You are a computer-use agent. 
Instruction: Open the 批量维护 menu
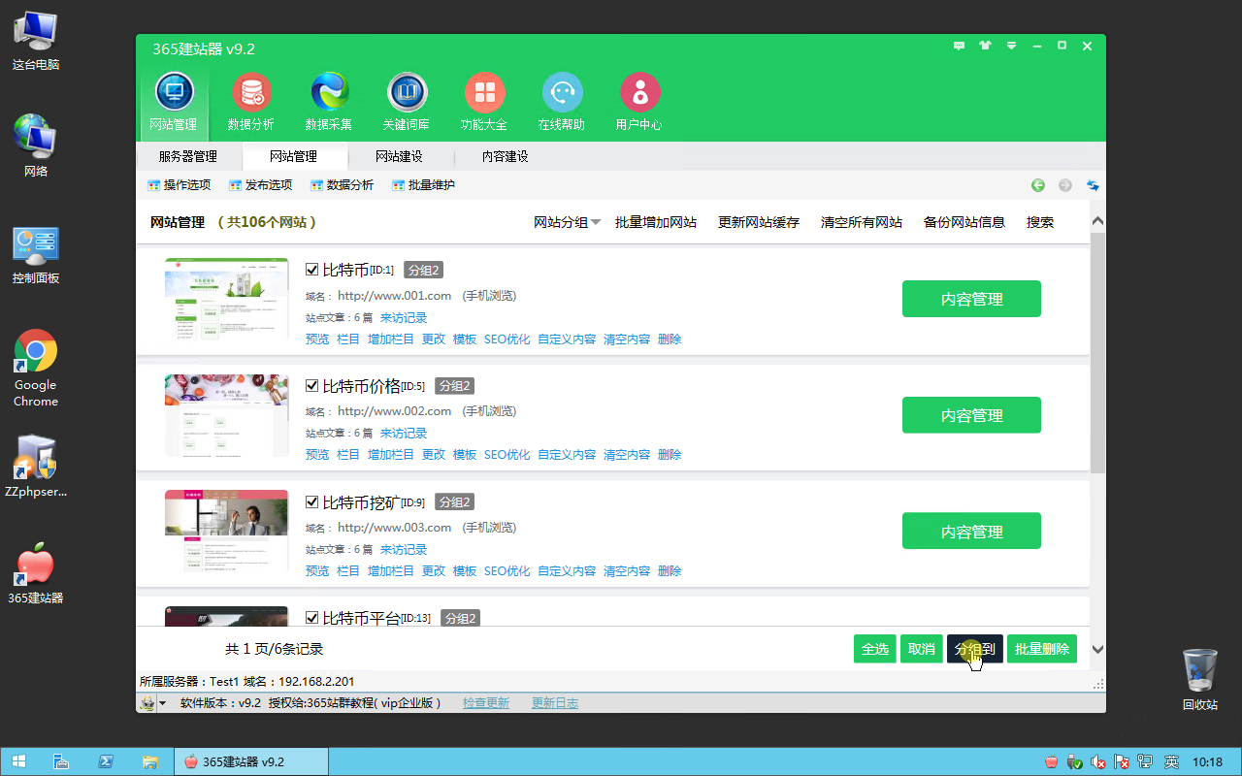click(424, 185)
